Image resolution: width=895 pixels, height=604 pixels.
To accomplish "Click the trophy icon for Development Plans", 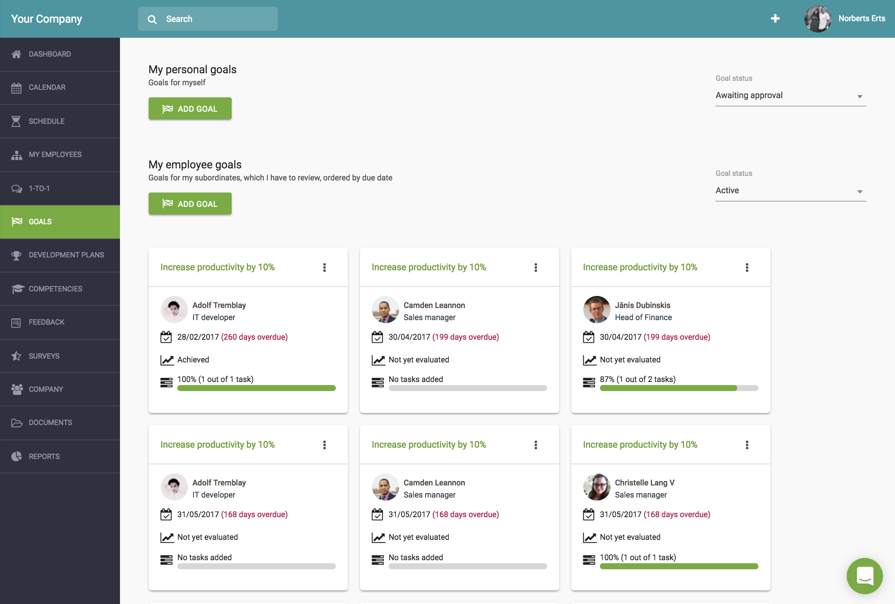I will click(17, 255).
